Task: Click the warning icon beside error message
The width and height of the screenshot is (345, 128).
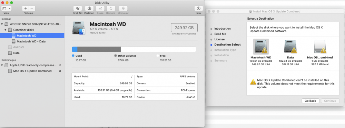Action: click(x=253, y=82)
